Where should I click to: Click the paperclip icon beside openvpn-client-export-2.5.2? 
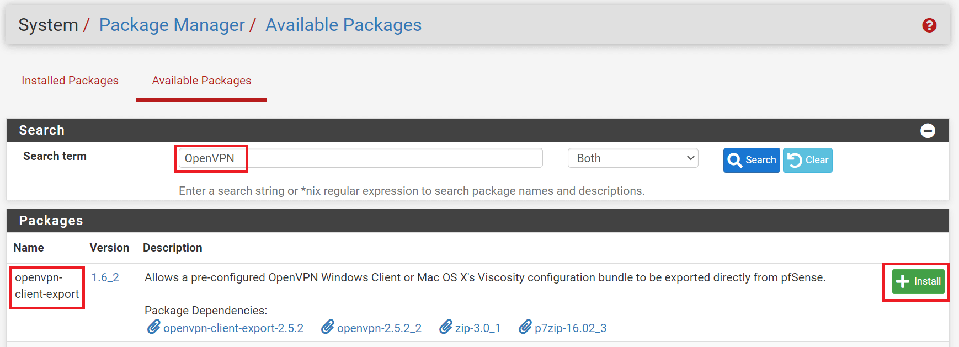(153, 327)
